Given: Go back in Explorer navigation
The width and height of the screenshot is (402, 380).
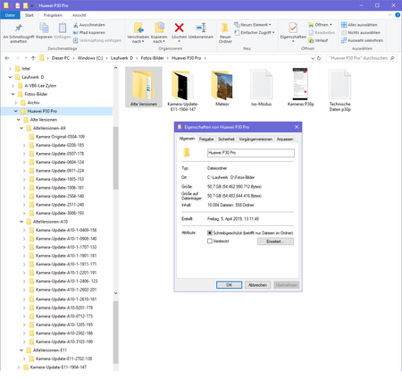Looking at the screenshot, I should (7, 58).
